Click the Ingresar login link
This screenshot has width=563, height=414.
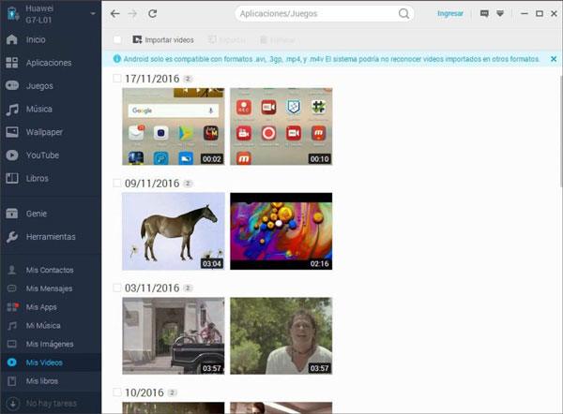[x=449, y=14]
